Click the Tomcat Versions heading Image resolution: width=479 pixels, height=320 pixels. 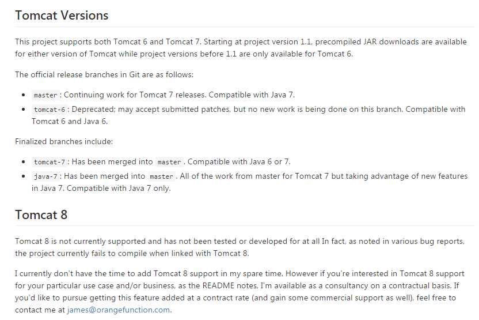coord(62,16)
